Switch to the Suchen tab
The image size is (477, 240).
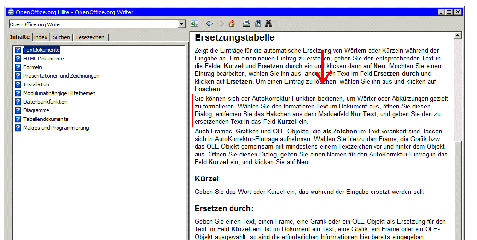click(x=61, y=37)
